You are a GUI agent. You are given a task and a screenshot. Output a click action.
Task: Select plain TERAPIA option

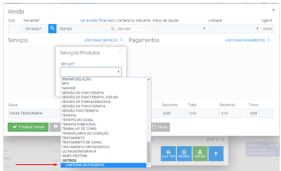click(104, 115)
